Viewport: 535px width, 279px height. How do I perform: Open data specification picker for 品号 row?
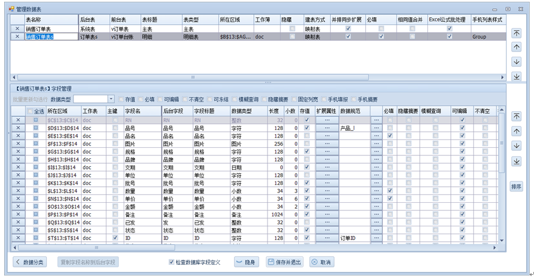[x=376, y=128]
